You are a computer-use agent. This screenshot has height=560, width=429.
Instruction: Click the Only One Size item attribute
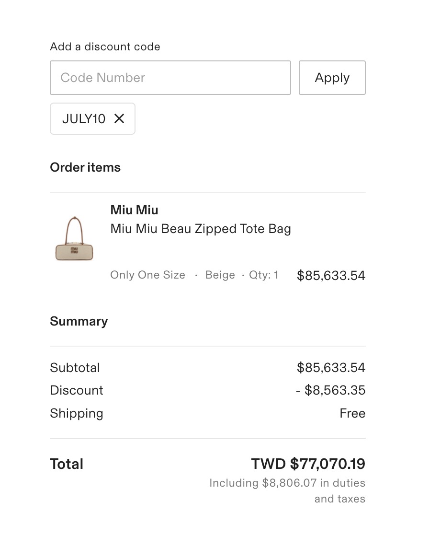click(147, 275)
